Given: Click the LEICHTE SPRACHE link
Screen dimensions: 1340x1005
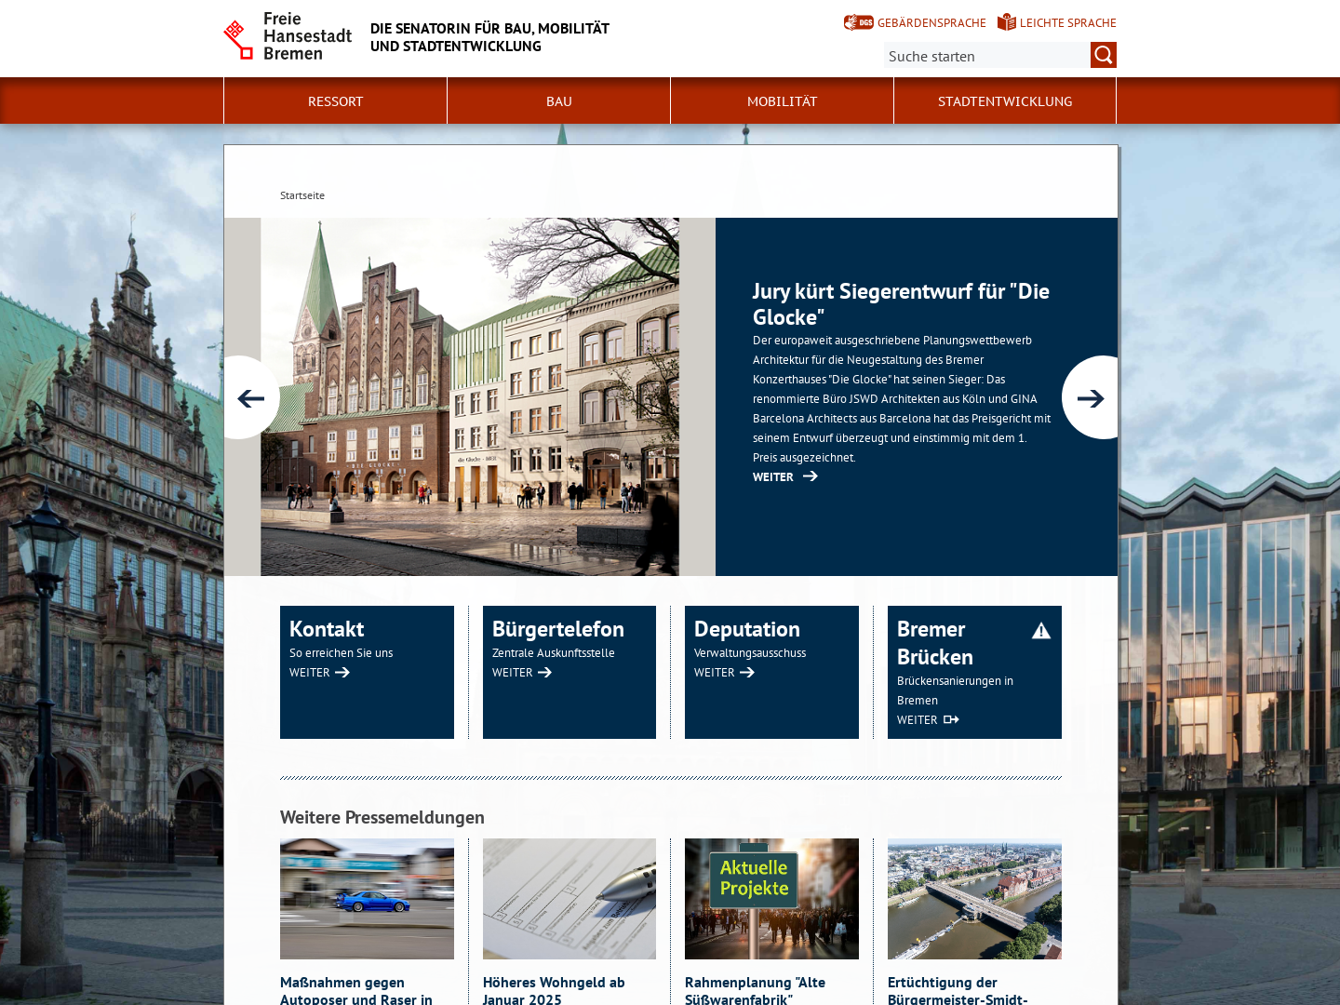Looking at the screenshot, I should (1067, 23).
